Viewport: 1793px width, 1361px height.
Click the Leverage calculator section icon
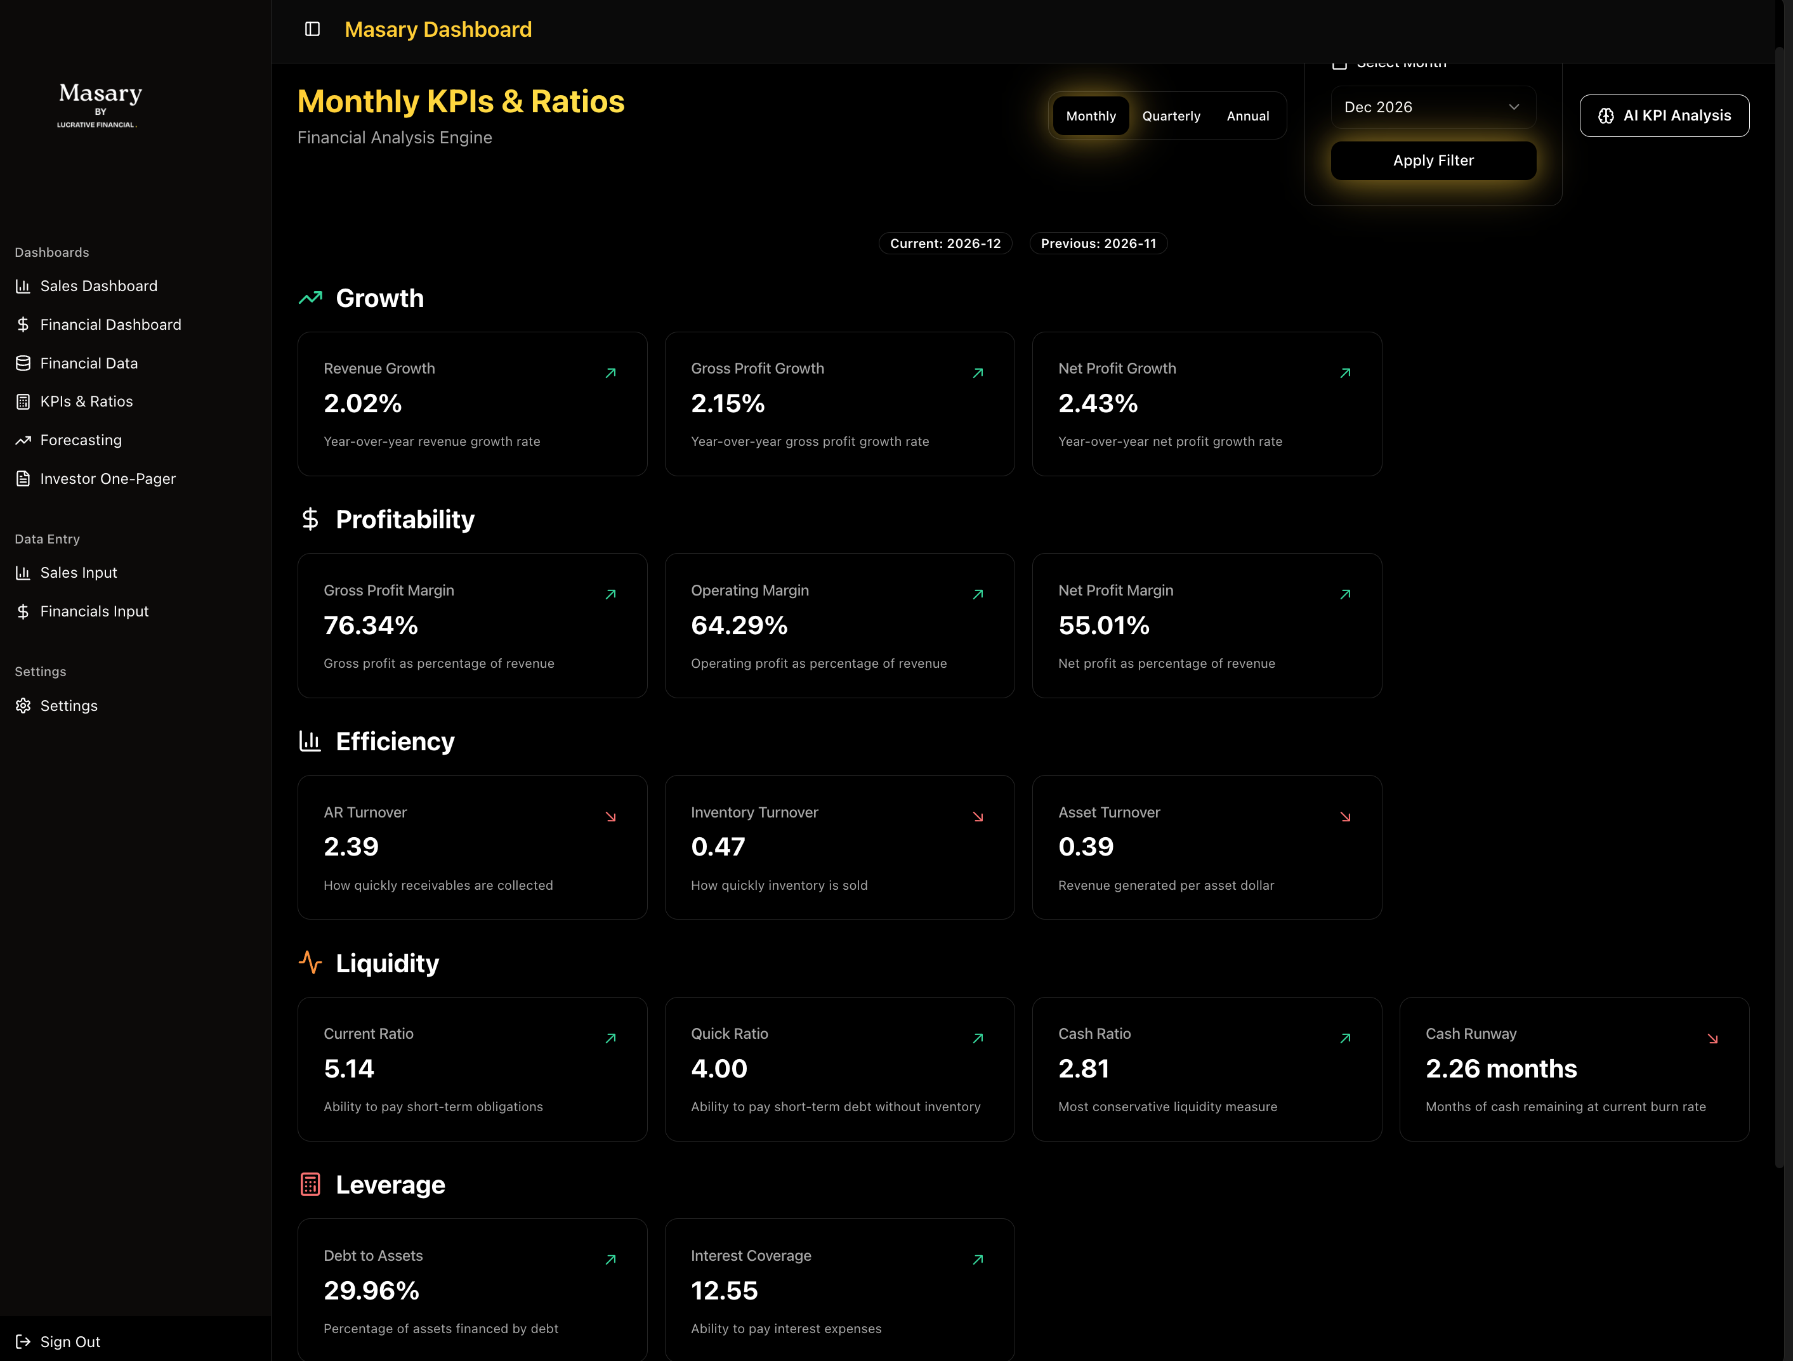click(310, 1185)
